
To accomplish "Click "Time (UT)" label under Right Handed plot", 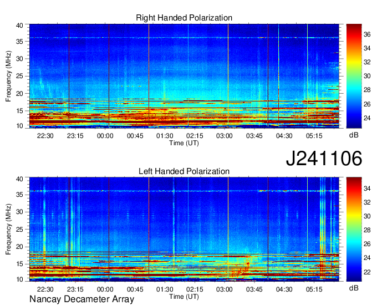I will click(x=184, y=143).
